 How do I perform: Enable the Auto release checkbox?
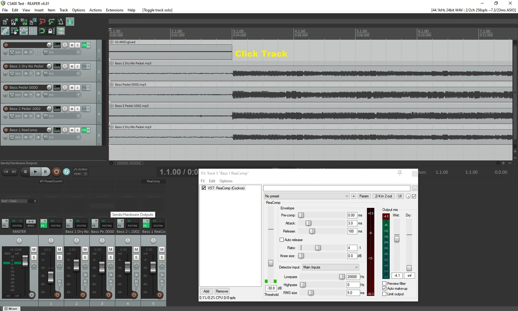(x=282, y=240)
